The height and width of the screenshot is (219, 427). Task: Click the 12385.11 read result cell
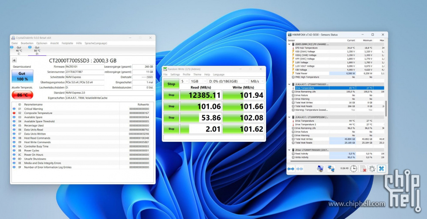(201, 95)
